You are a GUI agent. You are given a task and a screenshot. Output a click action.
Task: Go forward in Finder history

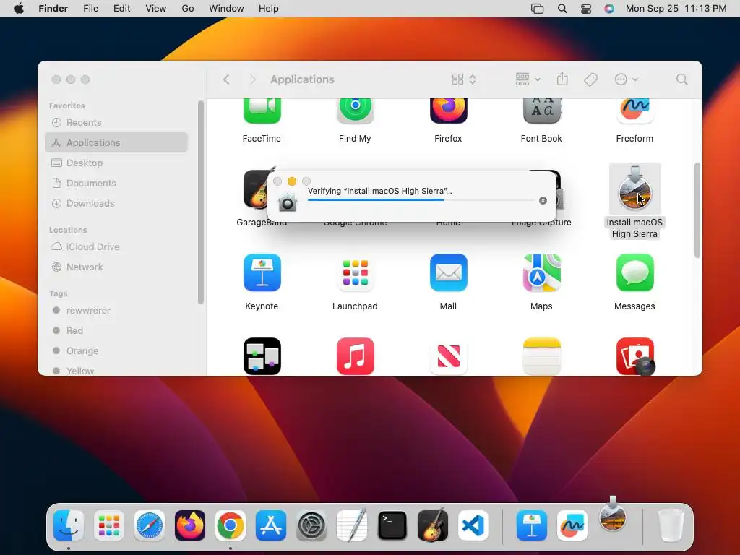pyautogui.click(x=252, y=79)
